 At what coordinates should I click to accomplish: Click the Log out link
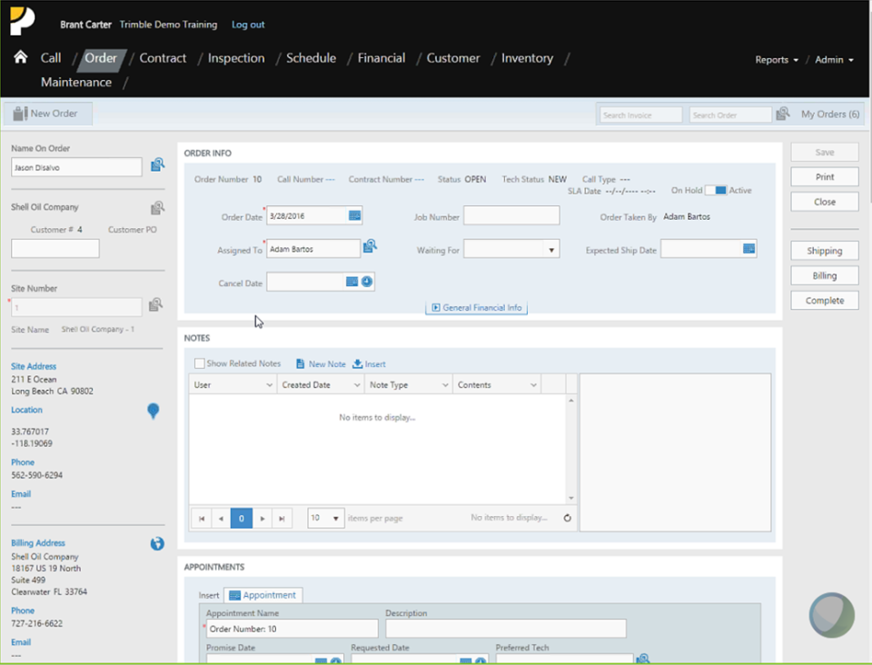pos(248,25)
